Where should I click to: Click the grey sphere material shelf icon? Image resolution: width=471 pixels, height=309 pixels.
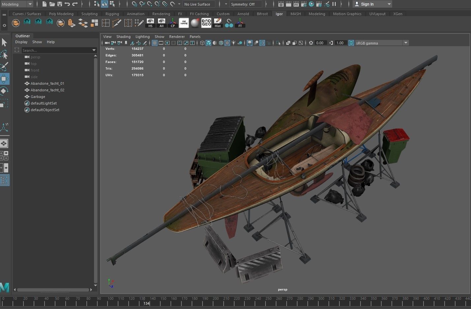pos(195,23)
